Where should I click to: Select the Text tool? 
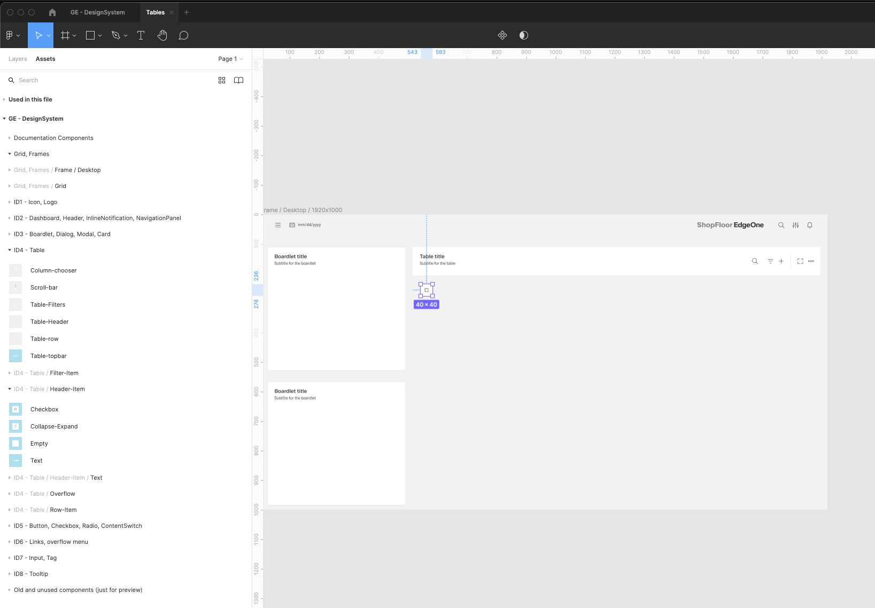[x=141, y=35]
